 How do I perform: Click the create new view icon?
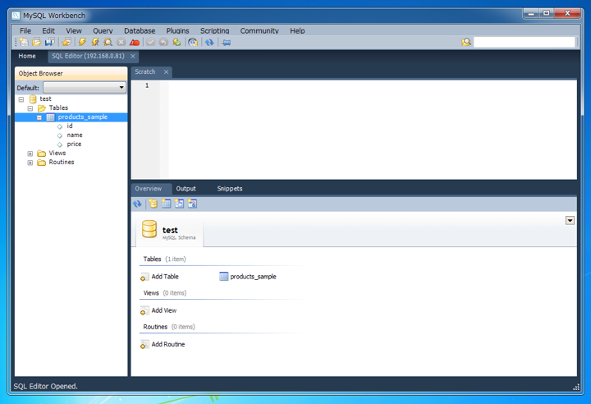179,204
